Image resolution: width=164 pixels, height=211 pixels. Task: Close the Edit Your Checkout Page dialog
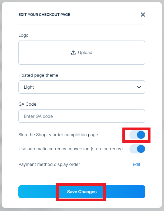point(143,15)
